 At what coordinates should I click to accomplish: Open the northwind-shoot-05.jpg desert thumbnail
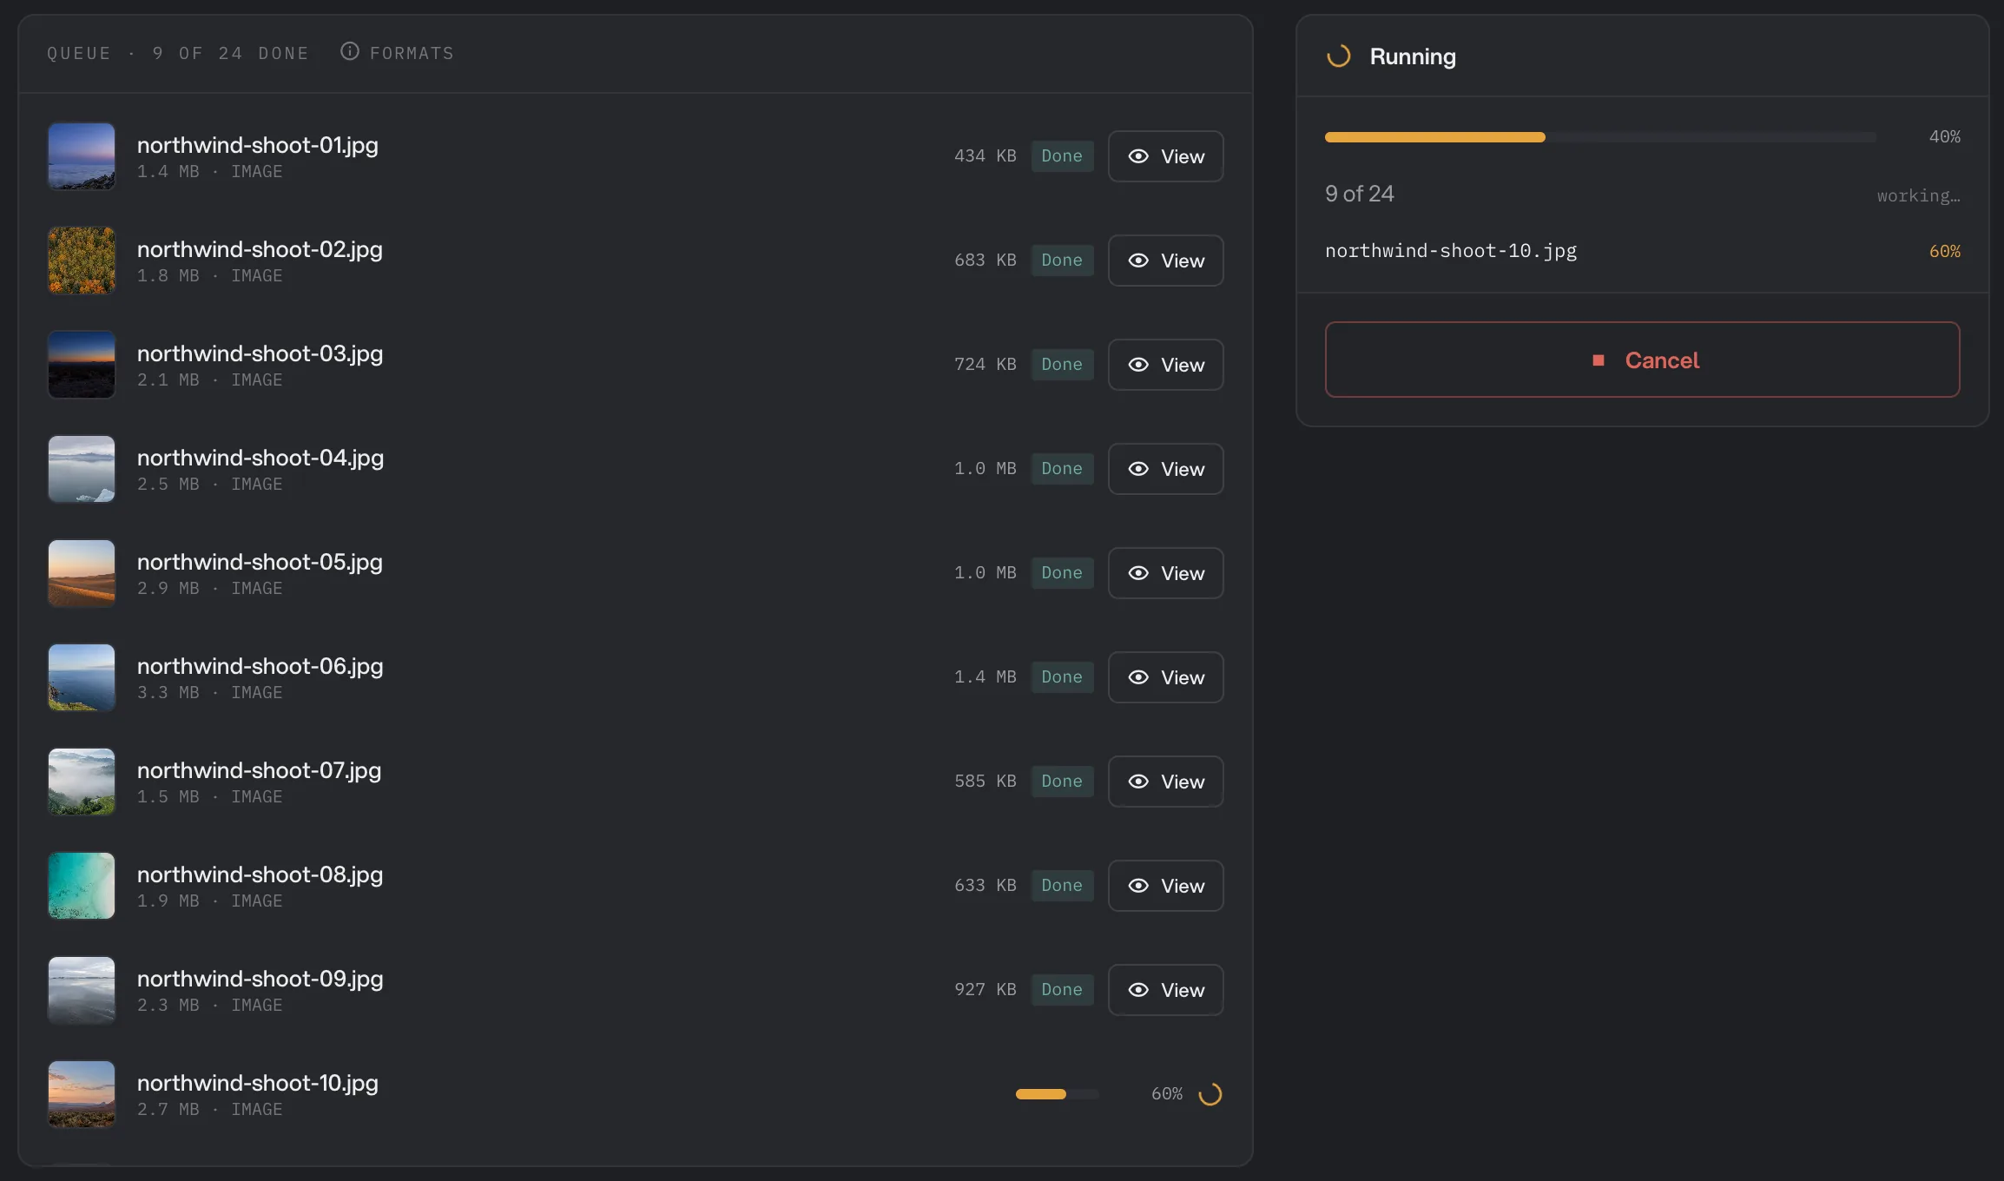82,573
